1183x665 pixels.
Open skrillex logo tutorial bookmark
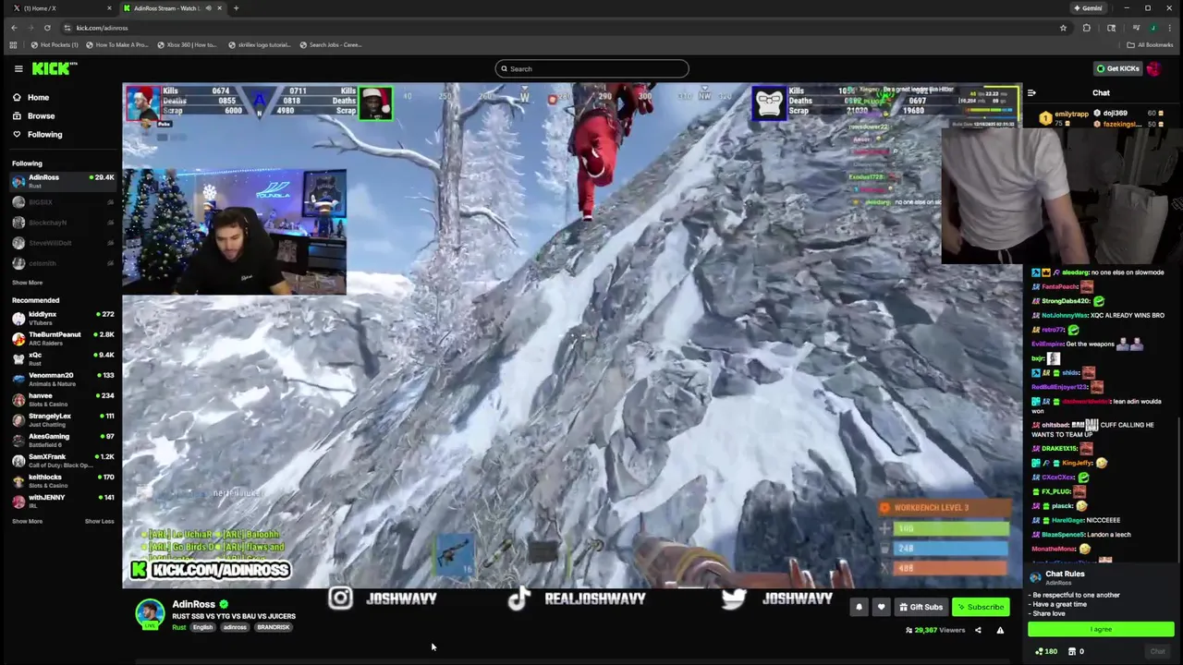click(260, 44)
